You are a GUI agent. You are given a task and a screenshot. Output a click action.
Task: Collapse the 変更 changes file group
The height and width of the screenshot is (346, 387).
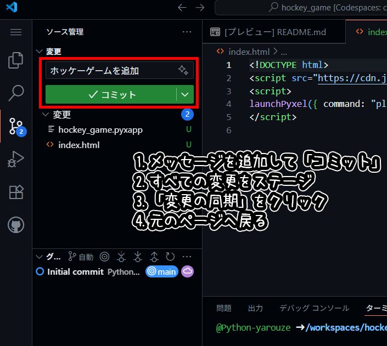tap(46, 115)
